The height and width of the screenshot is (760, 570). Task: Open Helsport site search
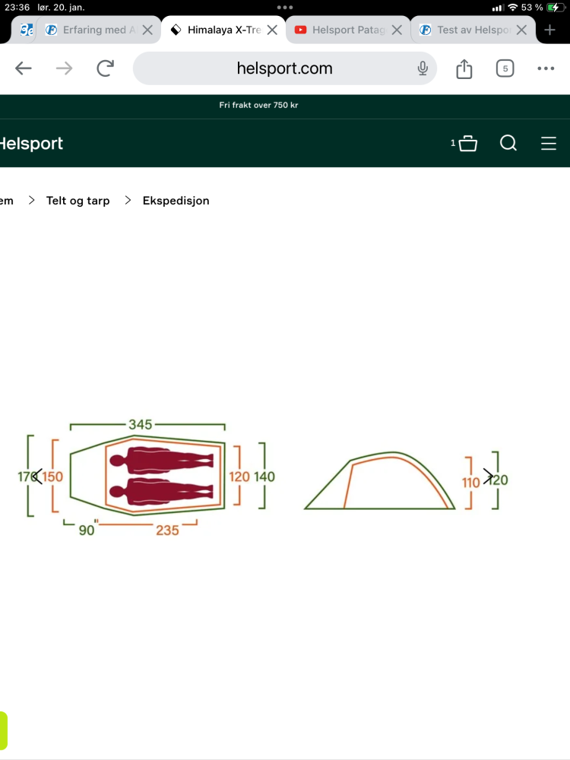pyautogui.click(x=508, y=143)
